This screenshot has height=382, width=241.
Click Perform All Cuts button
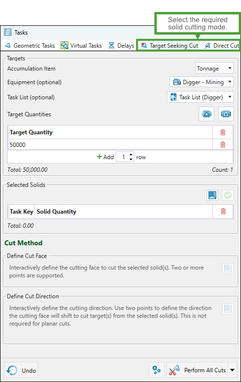pos(198,370)
